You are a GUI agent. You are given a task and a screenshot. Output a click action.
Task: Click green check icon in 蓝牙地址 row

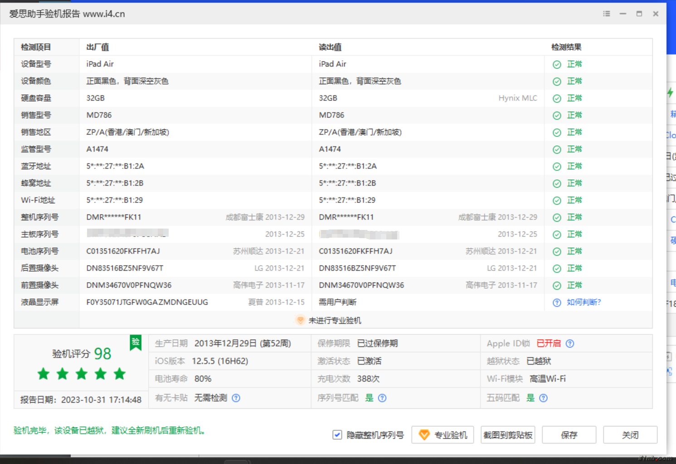[x=557, y=166]
